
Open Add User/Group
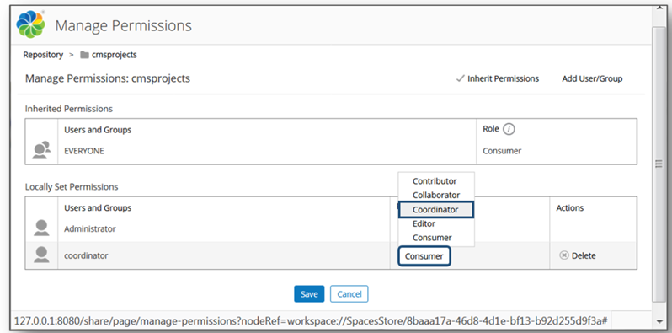(592, 79)
